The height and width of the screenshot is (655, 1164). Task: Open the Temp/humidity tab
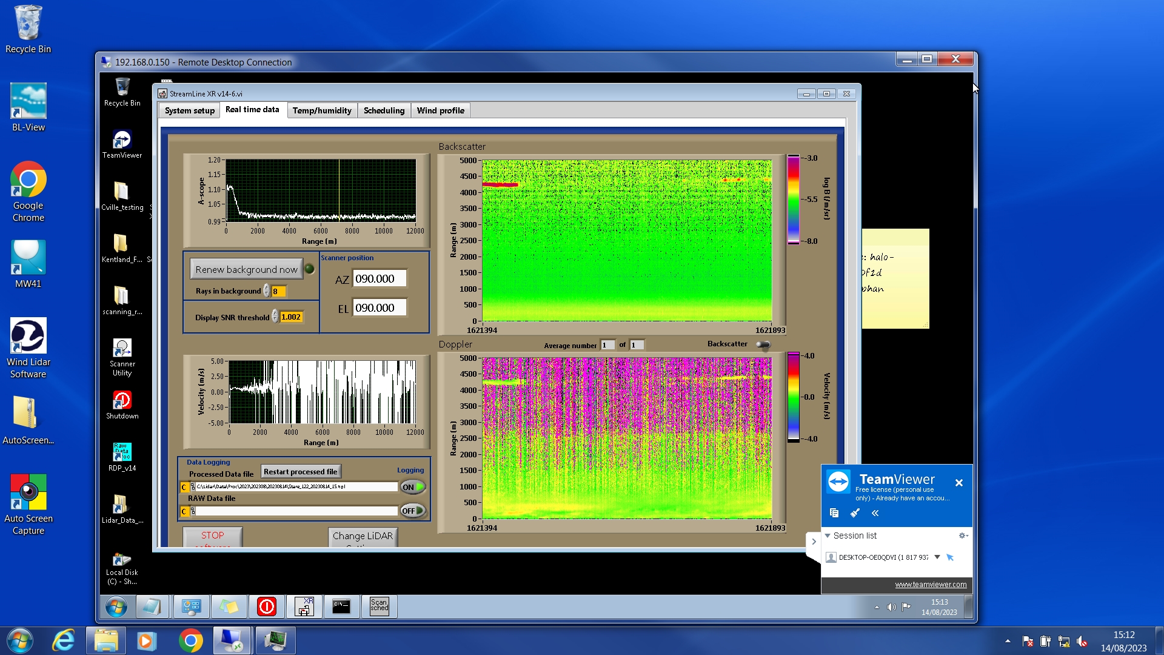point(321,110)
